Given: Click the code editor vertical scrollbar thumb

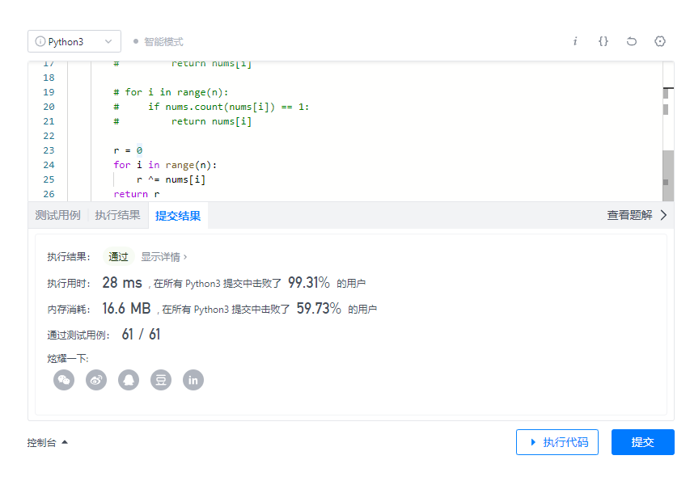Looking at the screenshot, I should point(668,176).
